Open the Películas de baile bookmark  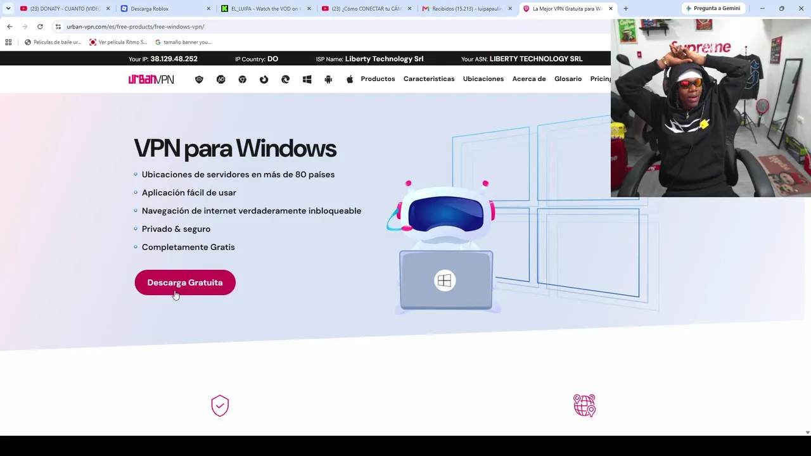click(53, 42)
